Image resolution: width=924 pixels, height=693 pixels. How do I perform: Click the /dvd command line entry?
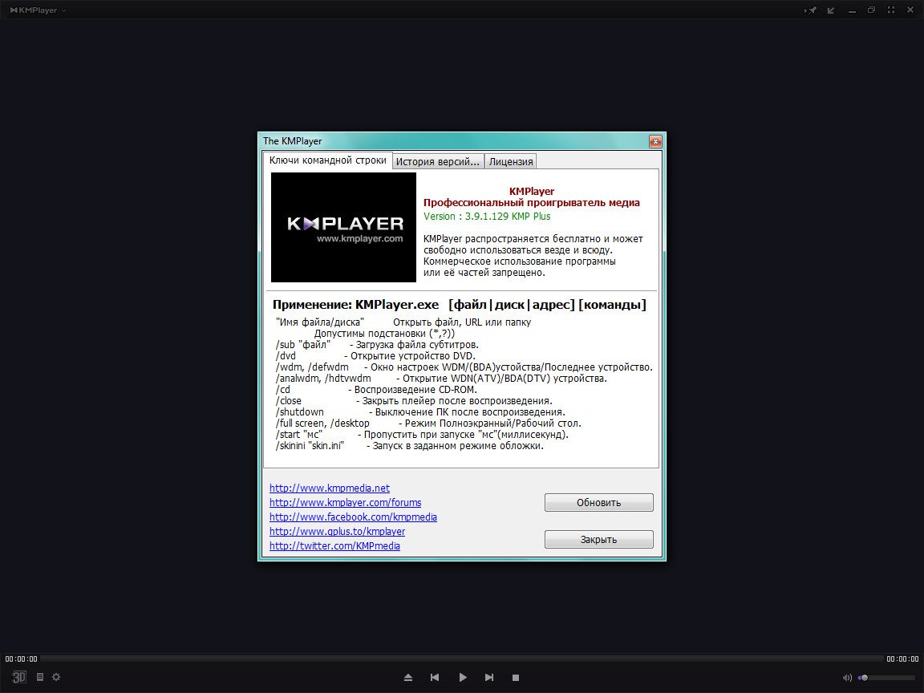[x=375, y=356]
